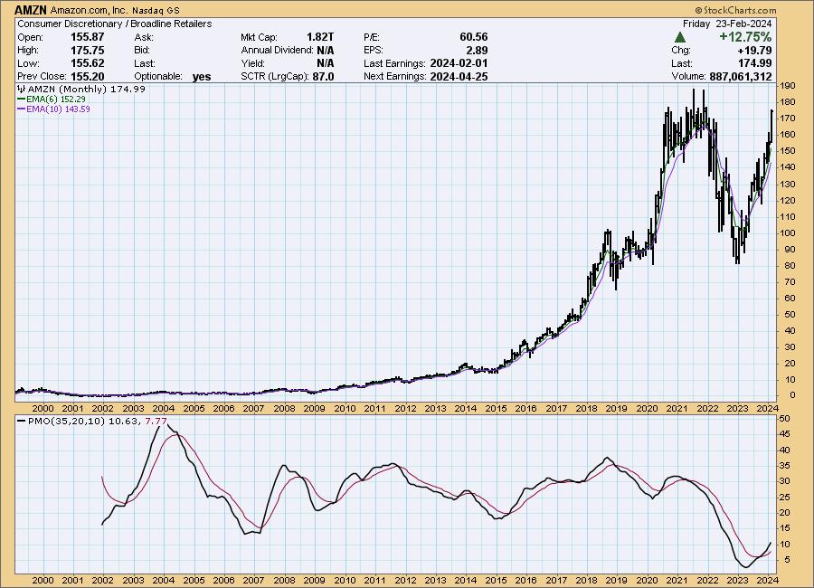Click year 2020 on the PMO chart axis
This screenshot has width=814, height=588.
(x=647, y=580)
